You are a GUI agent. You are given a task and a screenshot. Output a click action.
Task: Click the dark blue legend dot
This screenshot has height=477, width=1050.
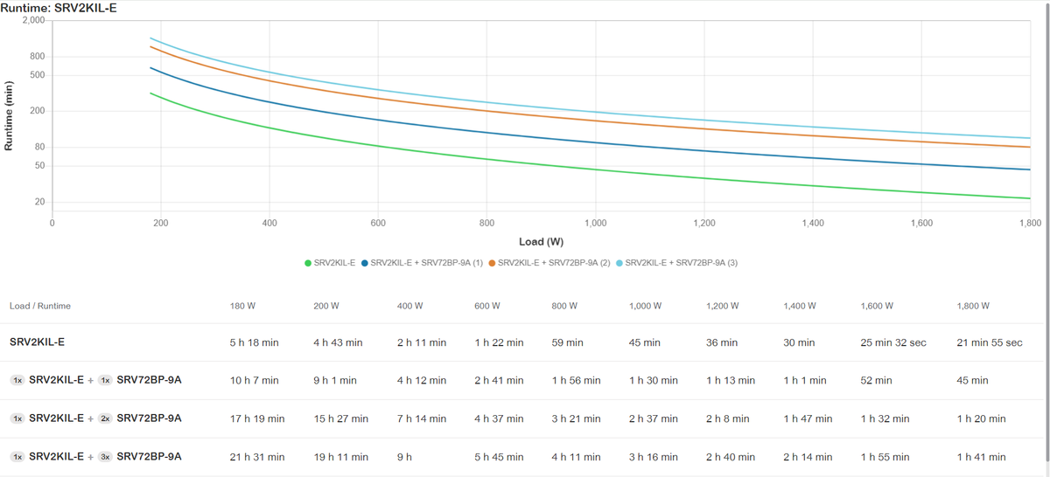tap(365, 263)
